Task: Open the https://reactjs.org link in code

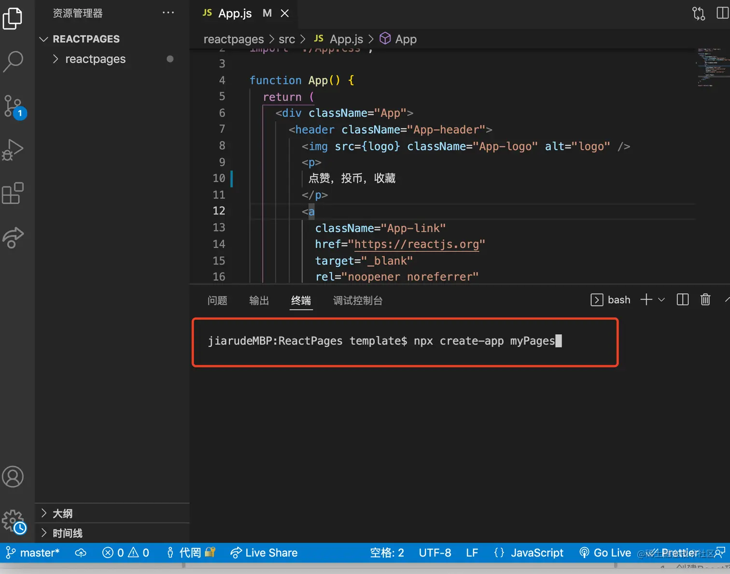Action: 417,244
